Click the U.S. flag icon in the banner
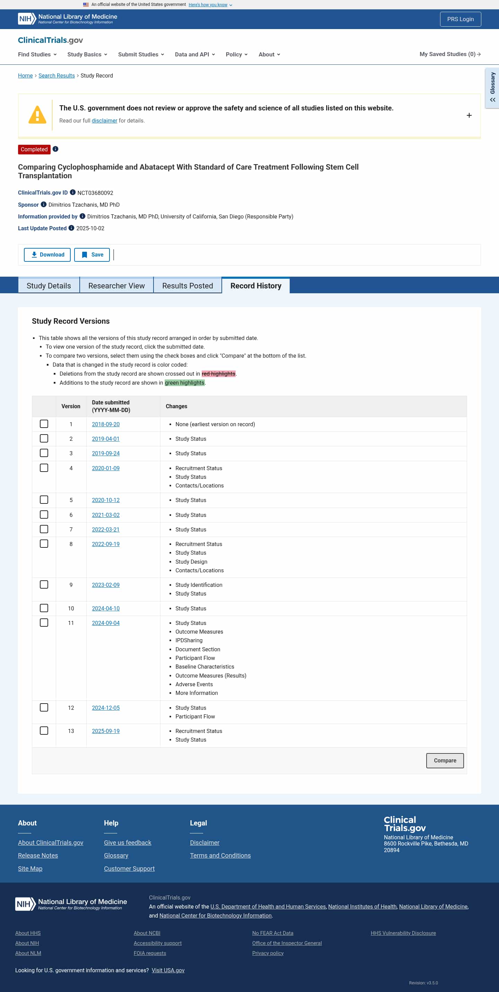This screenshot has height=992, width=499. [x=86, y=5]
